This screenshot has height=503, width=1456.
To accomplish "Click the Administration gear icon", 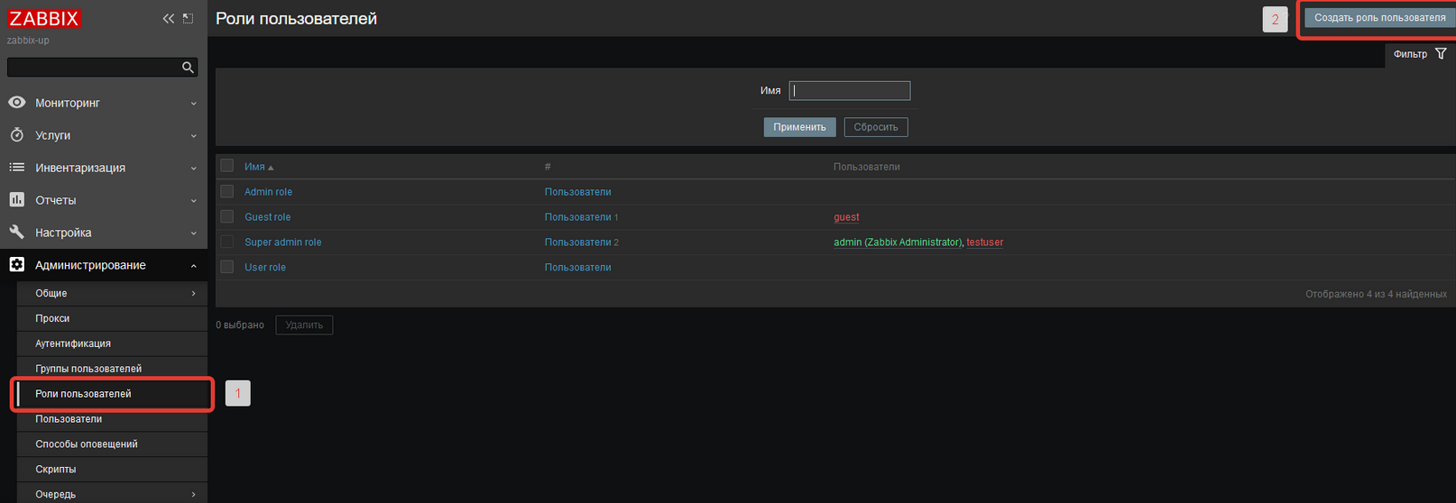I will (16, 265).
